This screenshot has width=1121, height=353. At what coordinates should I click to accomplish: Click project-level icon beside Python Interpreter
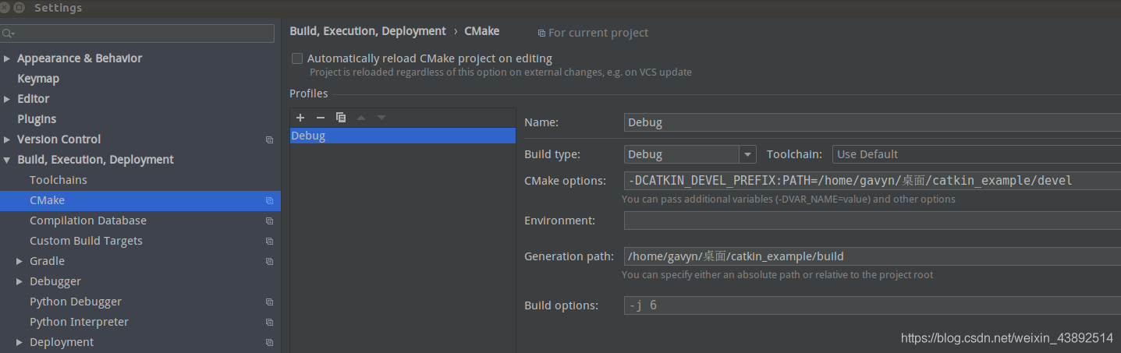pyautogui.click(x=269, y=322)
